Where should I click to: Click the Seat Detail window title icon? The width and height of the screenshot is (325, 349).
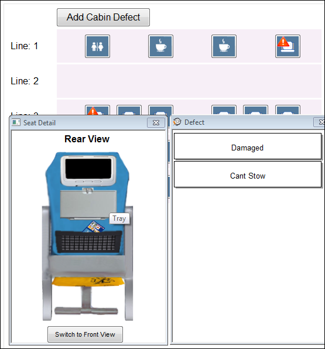coord(16,122)
